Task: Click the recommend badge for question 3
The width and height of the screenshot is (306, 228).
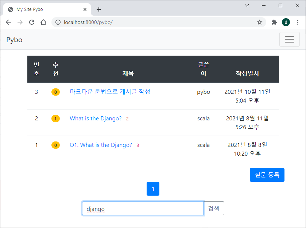Action: click(55, 92)
